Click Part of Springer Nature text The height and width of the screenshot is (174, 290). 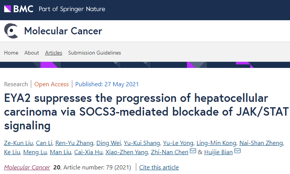click(x=72, y=9)
